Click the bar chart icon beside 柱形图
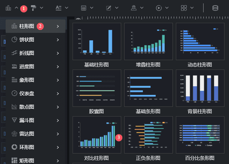This screenshot has width=229, height=164. pyautogui.click(x=14, y=26)
